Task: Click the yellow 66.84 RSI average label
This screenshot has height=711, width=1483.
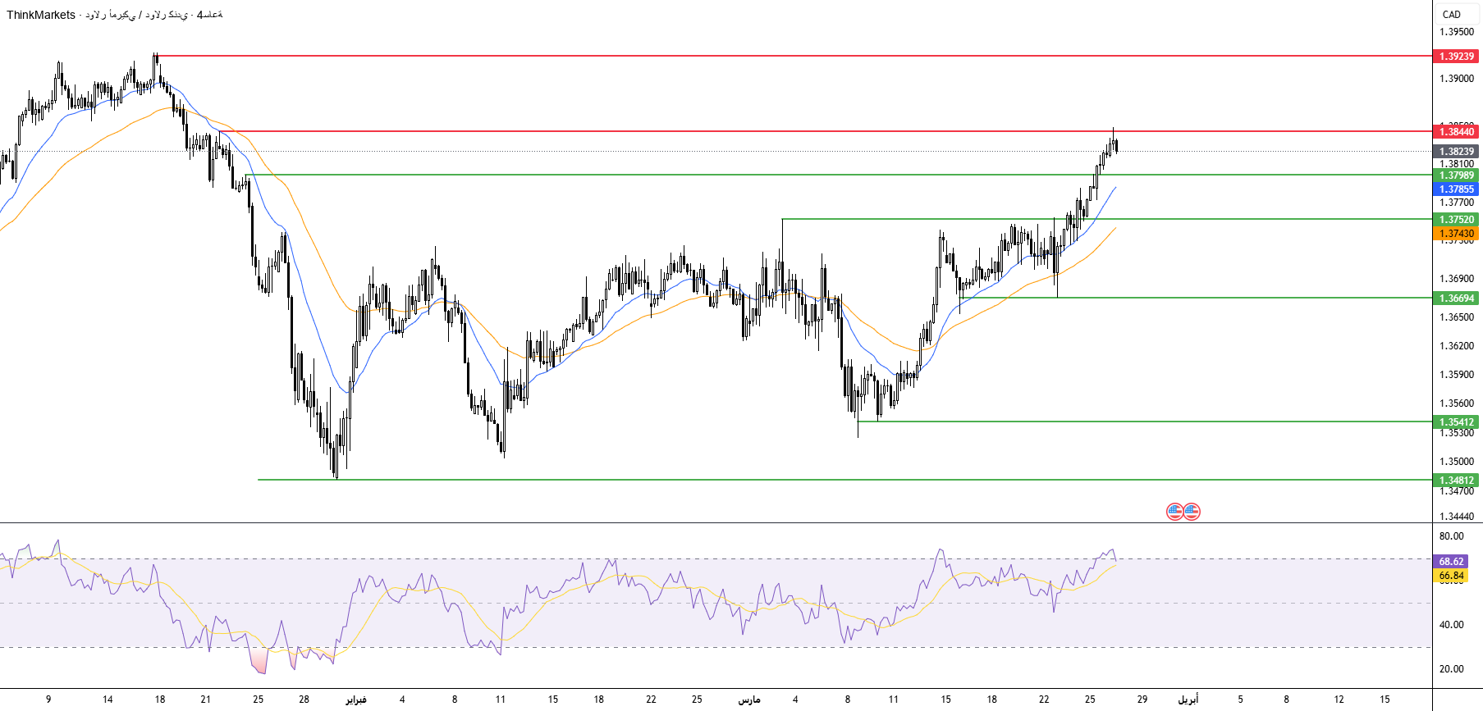Action: [1450, 576]
